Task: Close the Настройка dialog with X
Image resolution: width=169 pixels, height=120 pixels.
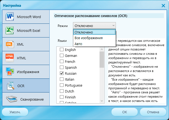Action: pos(163,5)
